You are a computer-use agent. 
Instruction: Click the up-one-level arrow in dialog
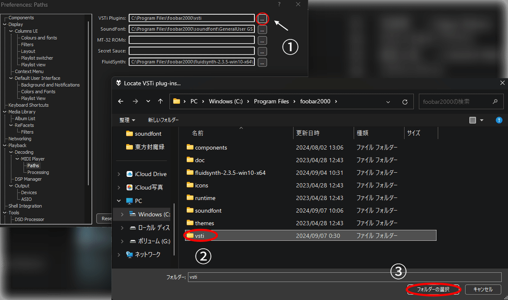(160, 102)
